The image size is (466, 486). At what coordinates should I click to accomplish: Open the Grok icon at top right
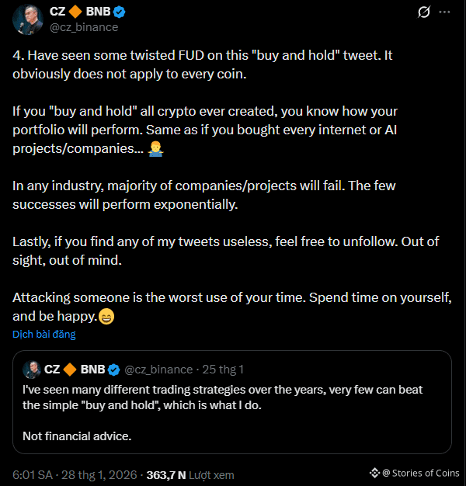424,12
